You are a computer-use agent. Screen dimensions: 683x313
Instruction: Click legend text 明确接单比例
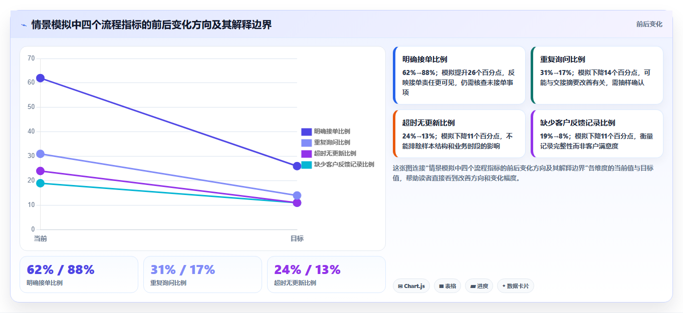click(x=332, y=131)
